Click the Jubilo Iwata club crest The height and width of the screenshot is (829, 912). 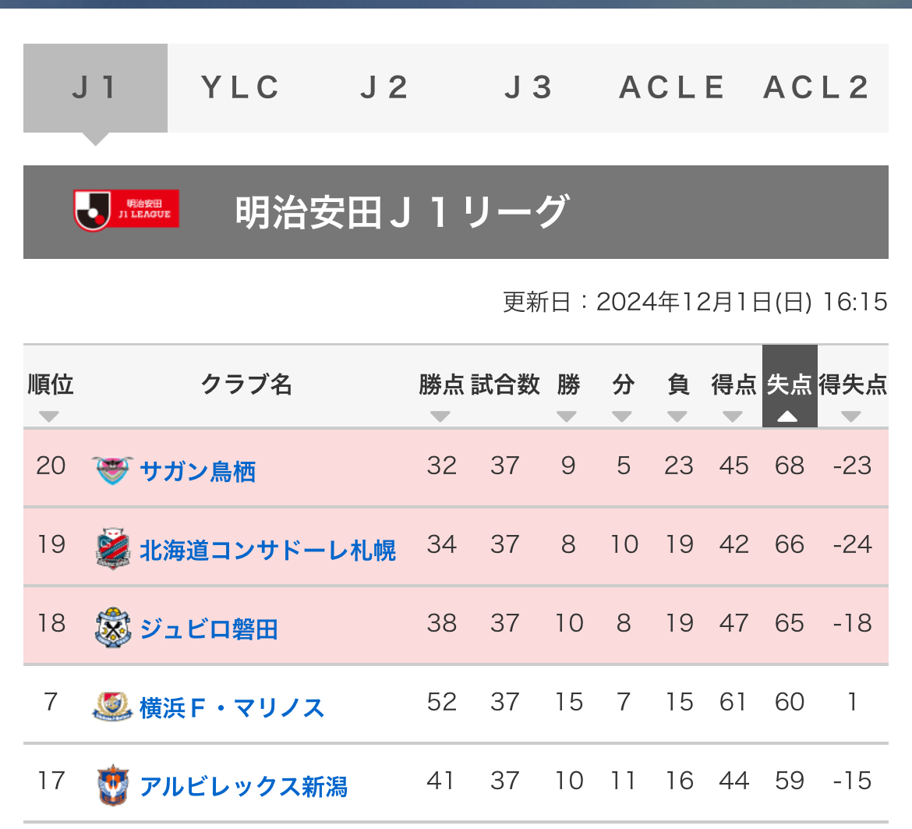pos(112,628)
